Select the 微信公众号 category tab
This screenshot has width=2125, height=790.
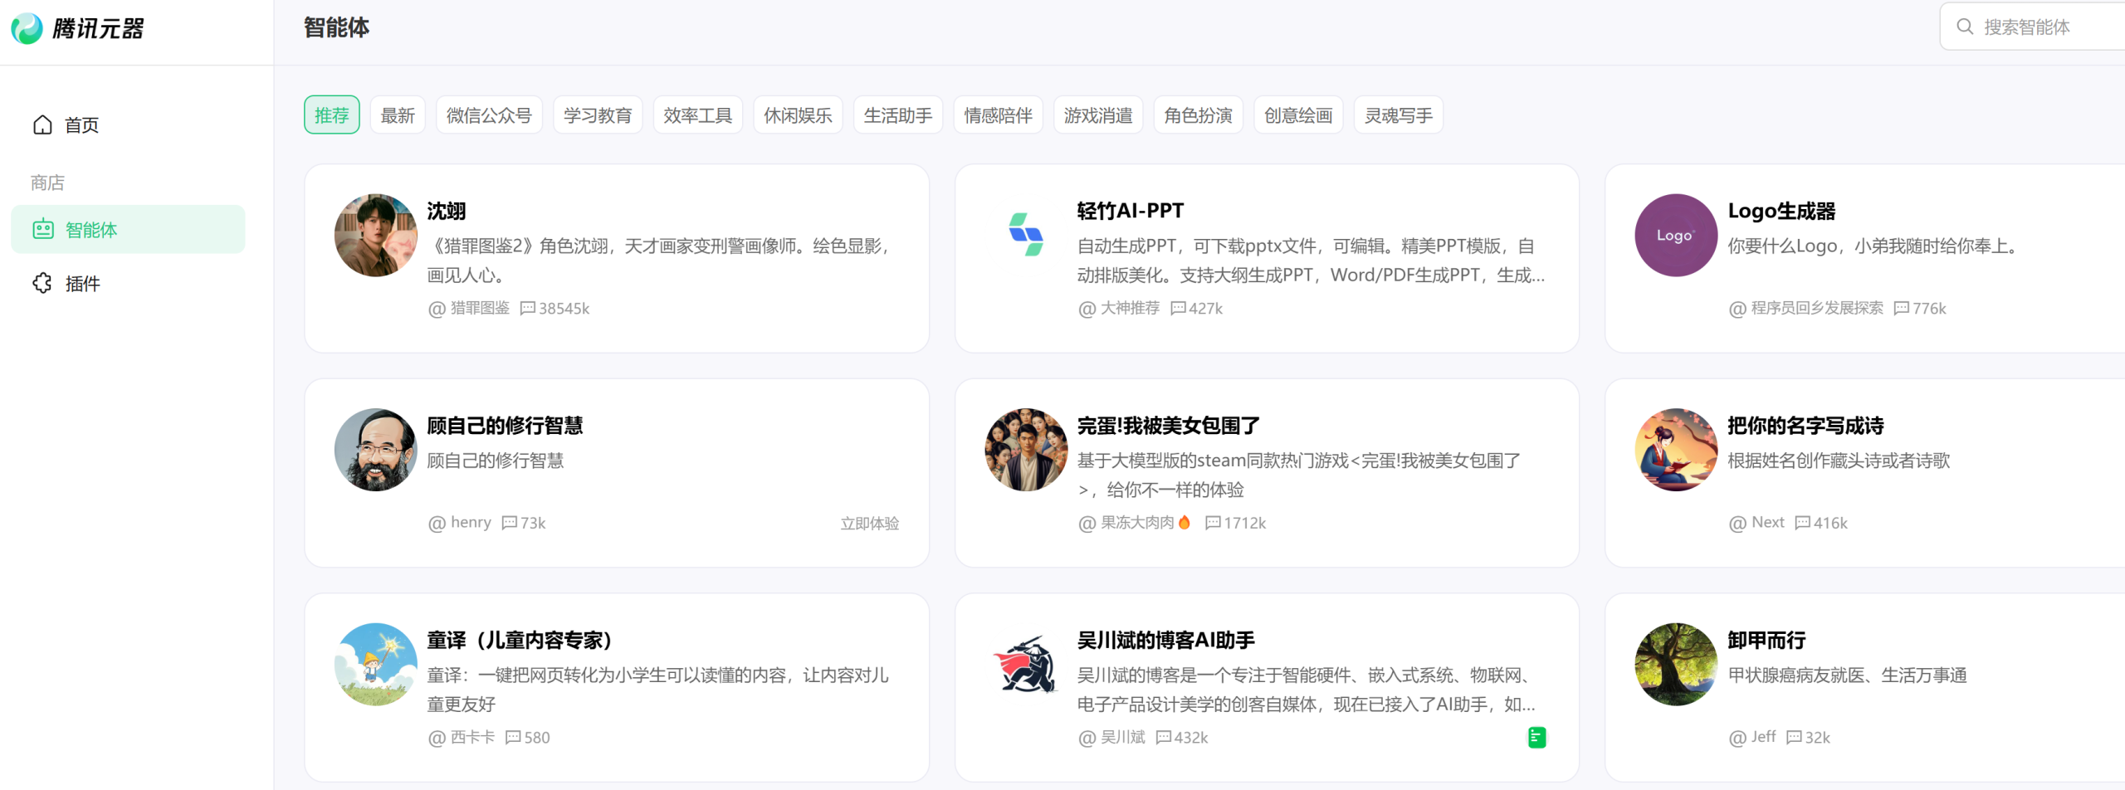(489, 115)
